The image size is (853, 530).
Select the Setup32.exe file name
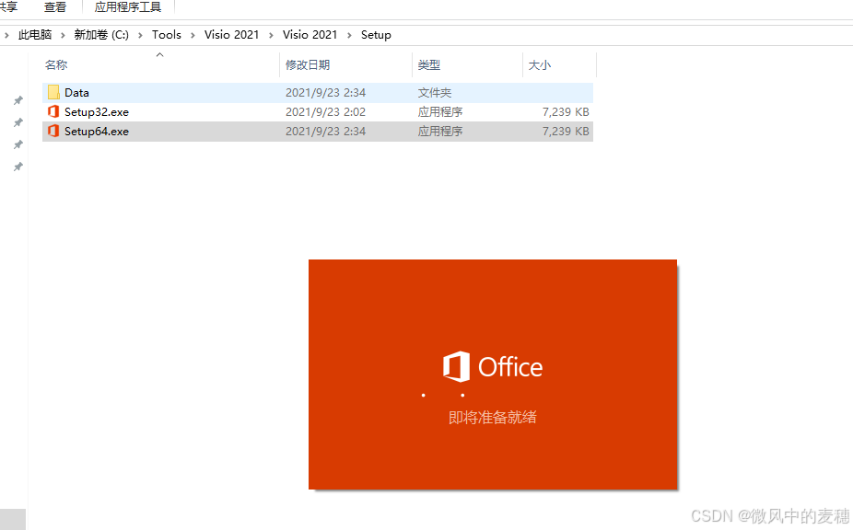coord(97,112)
